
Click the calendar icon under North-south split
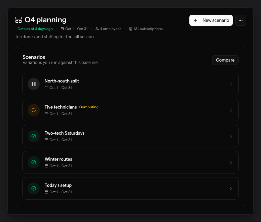46,88
